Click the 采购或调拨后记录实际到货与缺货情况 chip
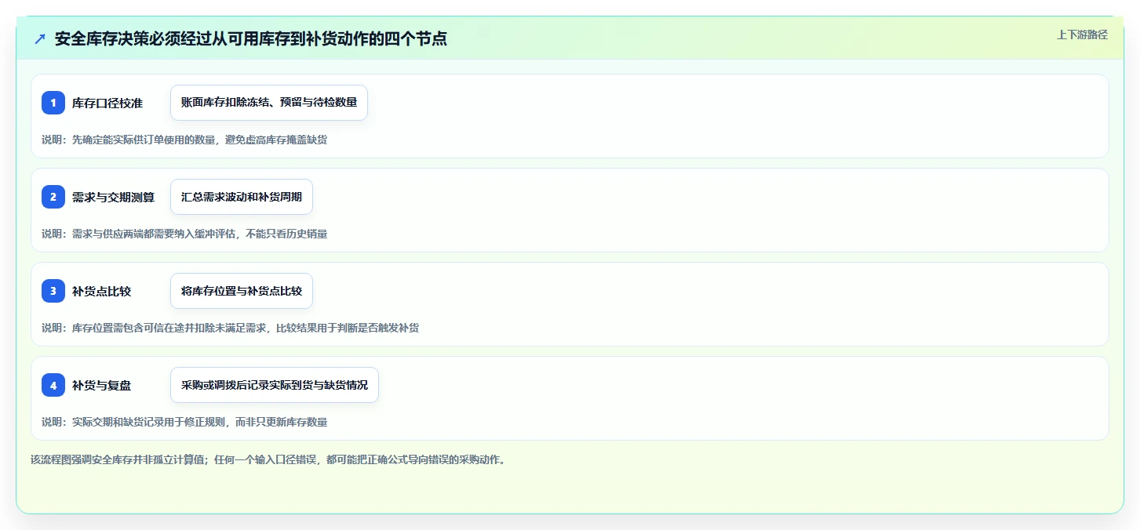1140x530 pixels. tap(275, 385)
